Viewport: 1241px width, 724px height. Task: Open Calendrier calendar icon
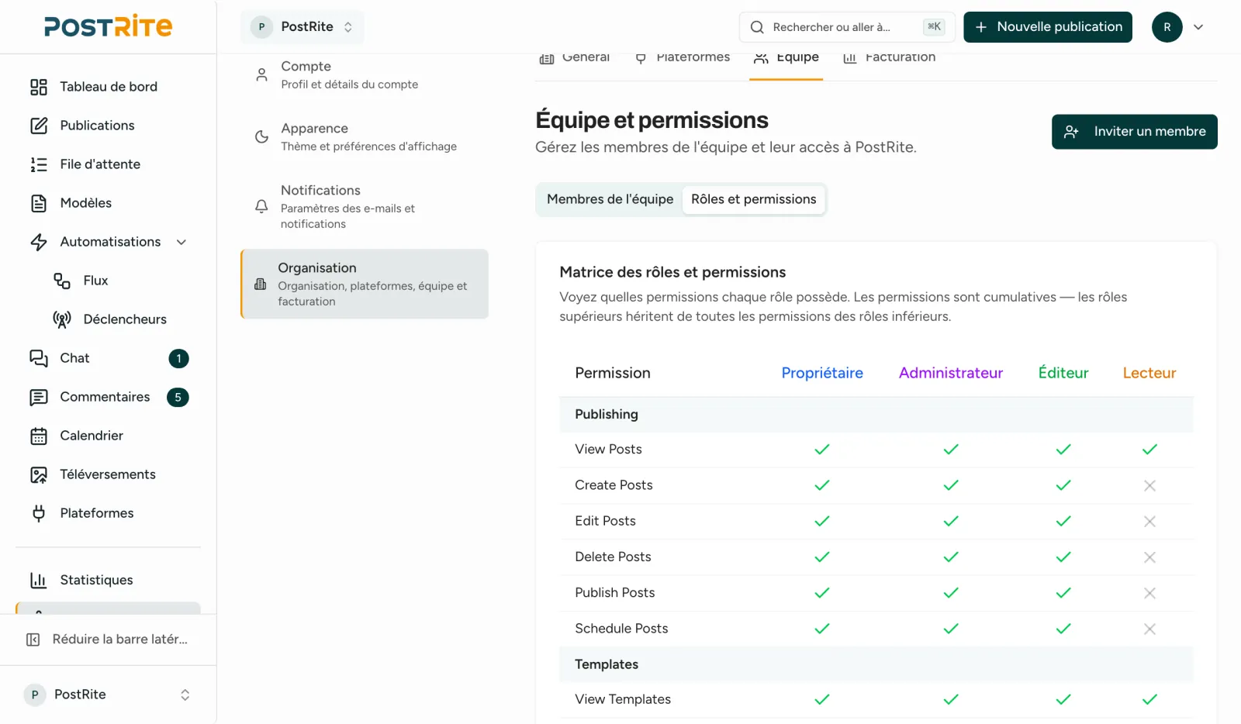point(39,436)
